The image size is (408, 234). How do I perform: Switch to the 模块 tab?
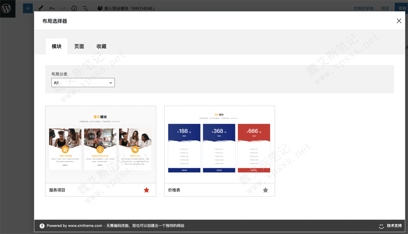[56, 46]
